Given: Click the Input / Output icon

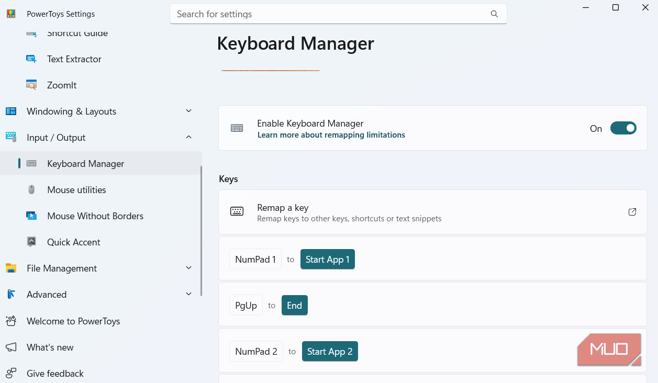Looking at the screenshot, I should [x=11, y=137].
